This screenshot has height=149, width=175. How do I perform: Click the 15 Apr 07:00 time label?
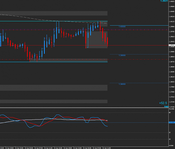pos(97,148)
